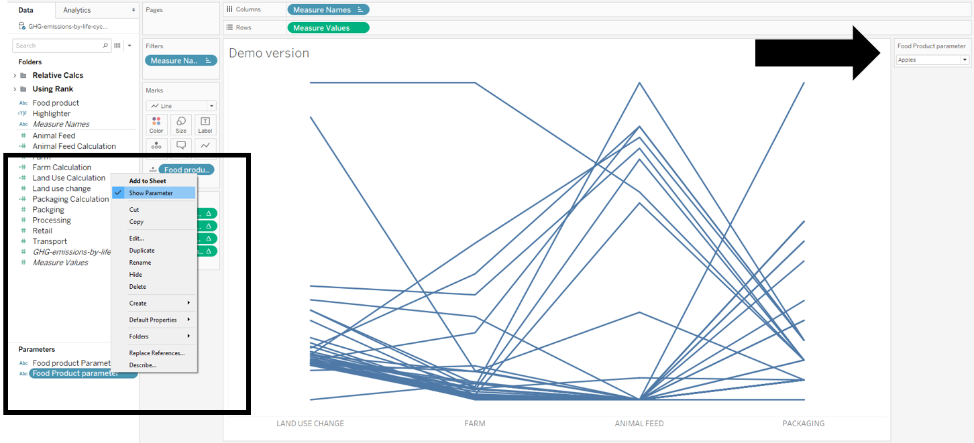Open the Tooltip marks card
Screen dimensions: 974x443
(x=181, y=145)
